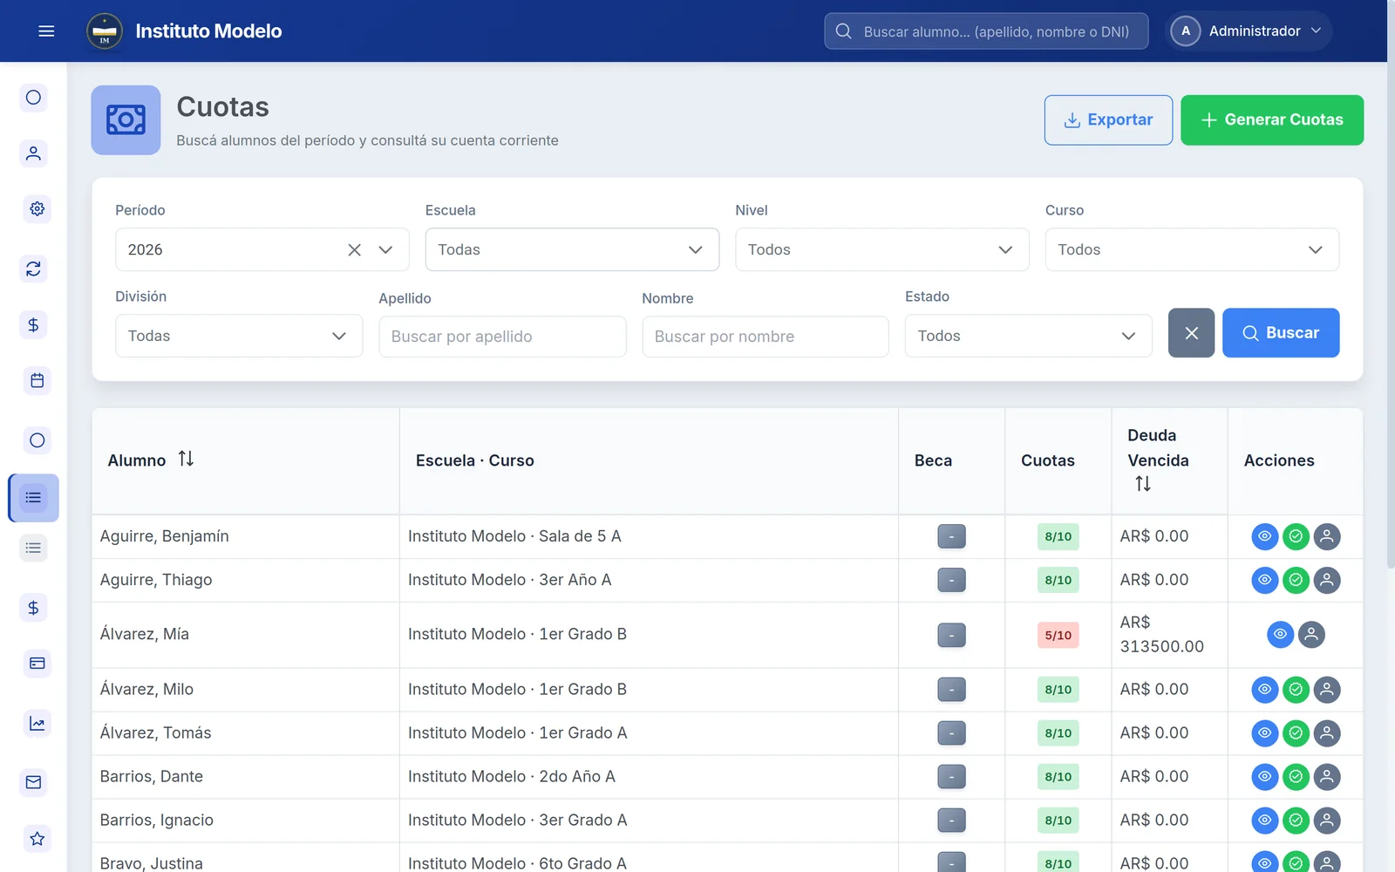The width and height of the screenshot is (1395, 872).
Task: Open the Estado dropdown
Action: coord(1028,336)
